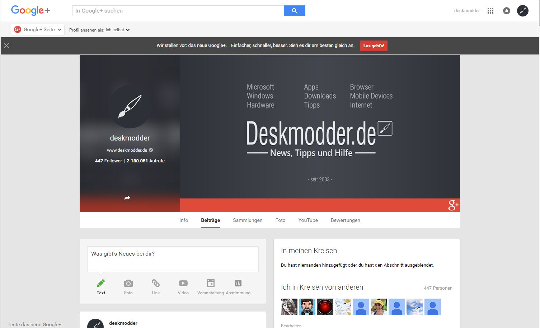Switch to the Info tab
540x328 pixels.
[184, 220]
